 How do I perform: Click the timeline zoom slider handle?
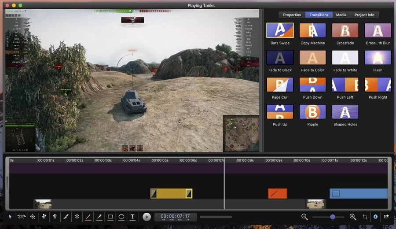click(333, 217)
